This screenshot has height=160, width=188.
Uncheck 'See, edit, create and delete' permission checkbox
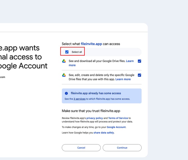pyautogui.click(x=139, y=75)
